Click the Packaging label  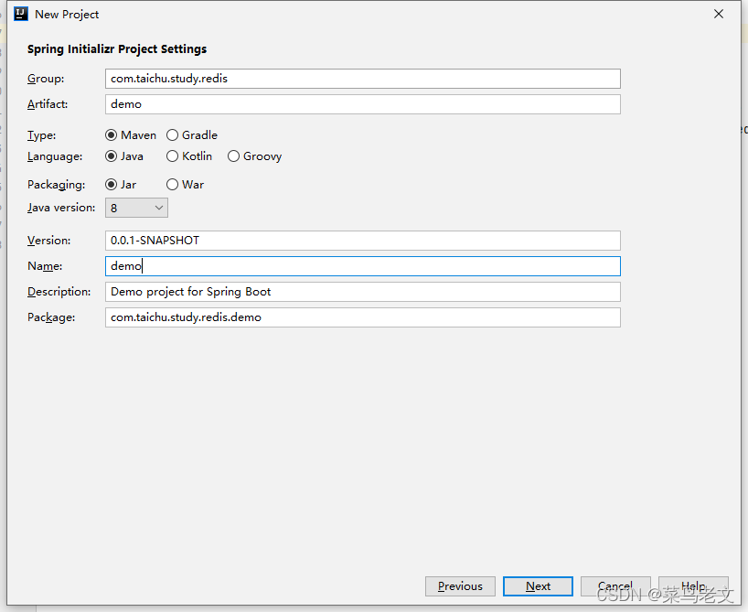tap(57, 185)
